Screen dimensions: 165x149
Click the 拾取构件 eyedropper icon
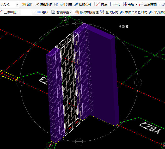tap(76, 4)
